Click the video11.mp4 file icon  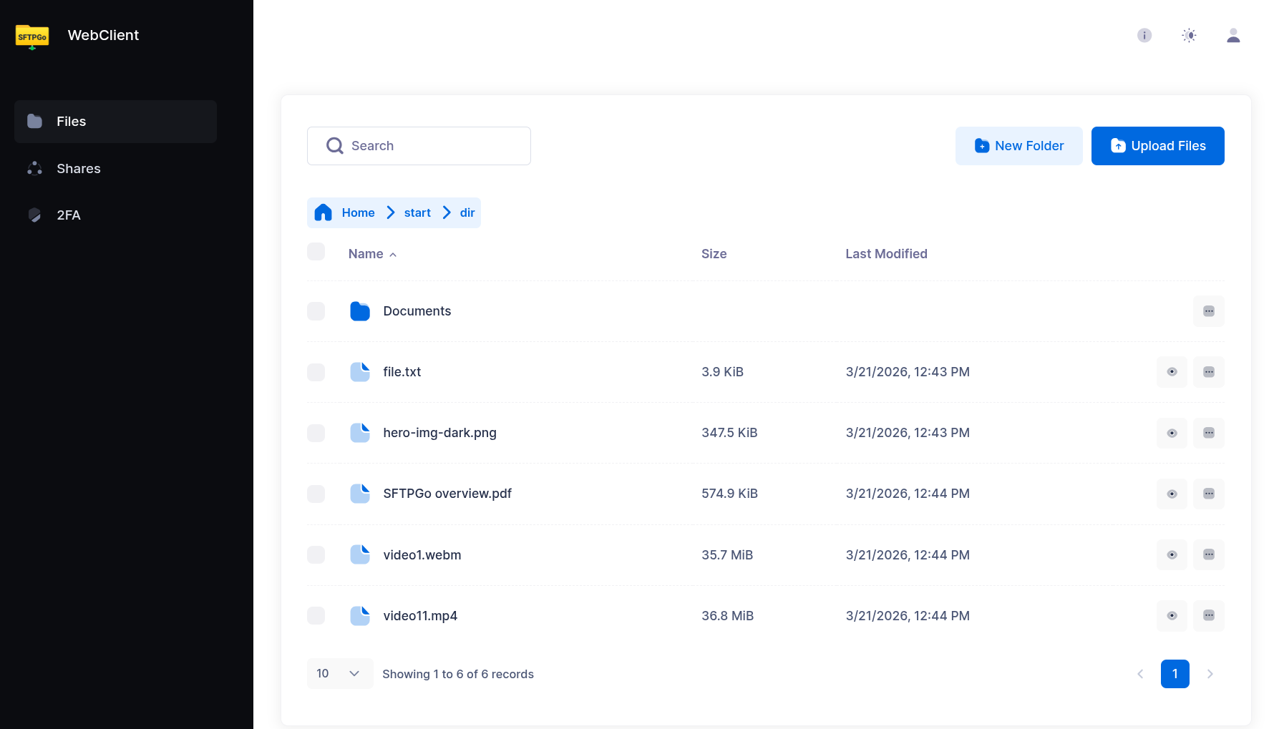click(x=360, y=615)
